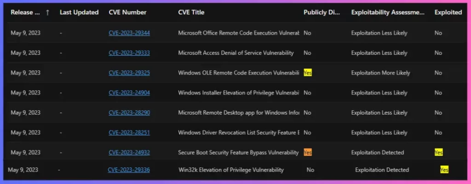
Task: Click the sort arrow beside Release column
Action: 47,13
